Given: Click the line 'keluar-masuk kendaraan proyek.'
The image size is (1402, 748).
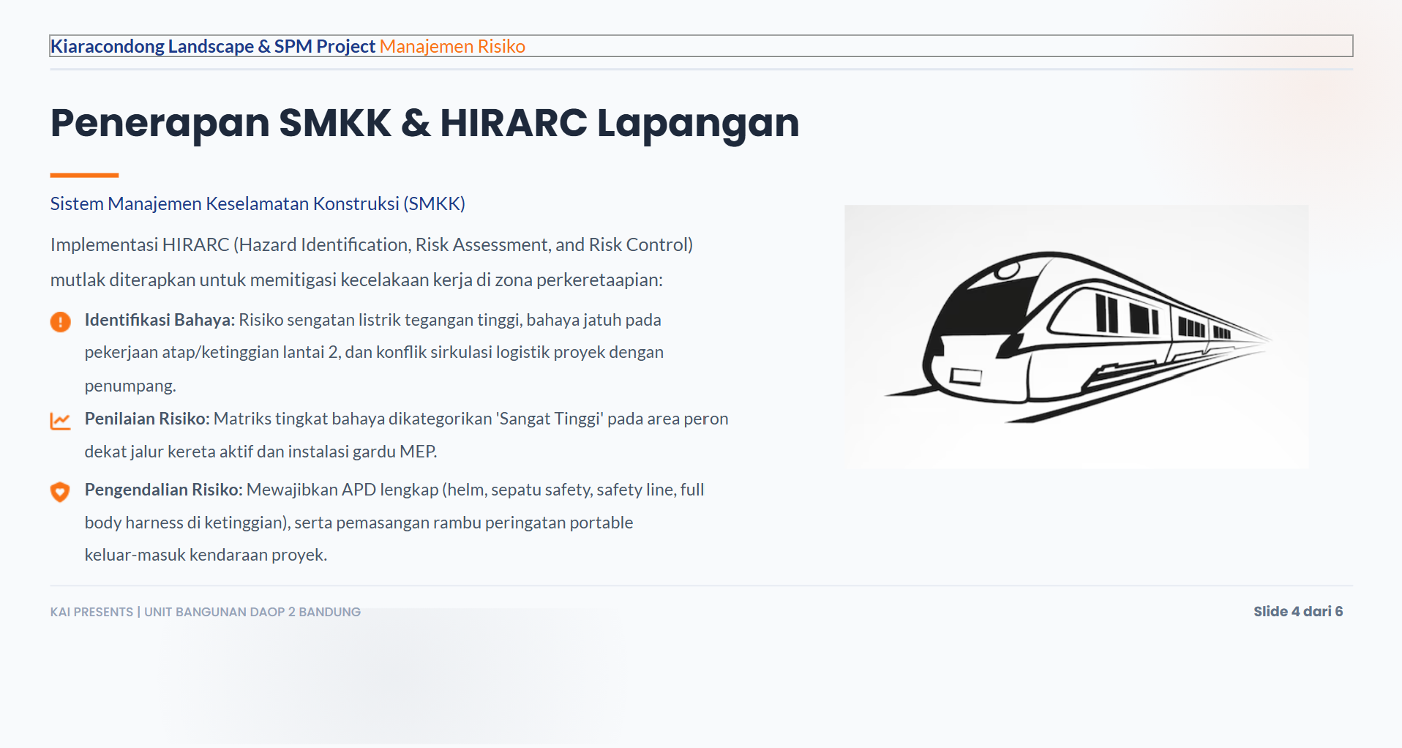Looking at the screenshot, I should 206,555.
